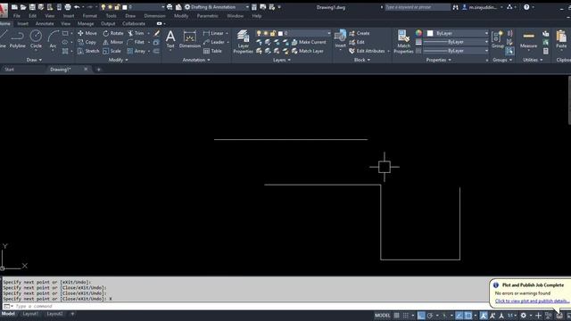This screenshot has height=321, width=571.
Task: Switch to the Collaborate ribbon tab
Action: [133, 24]
